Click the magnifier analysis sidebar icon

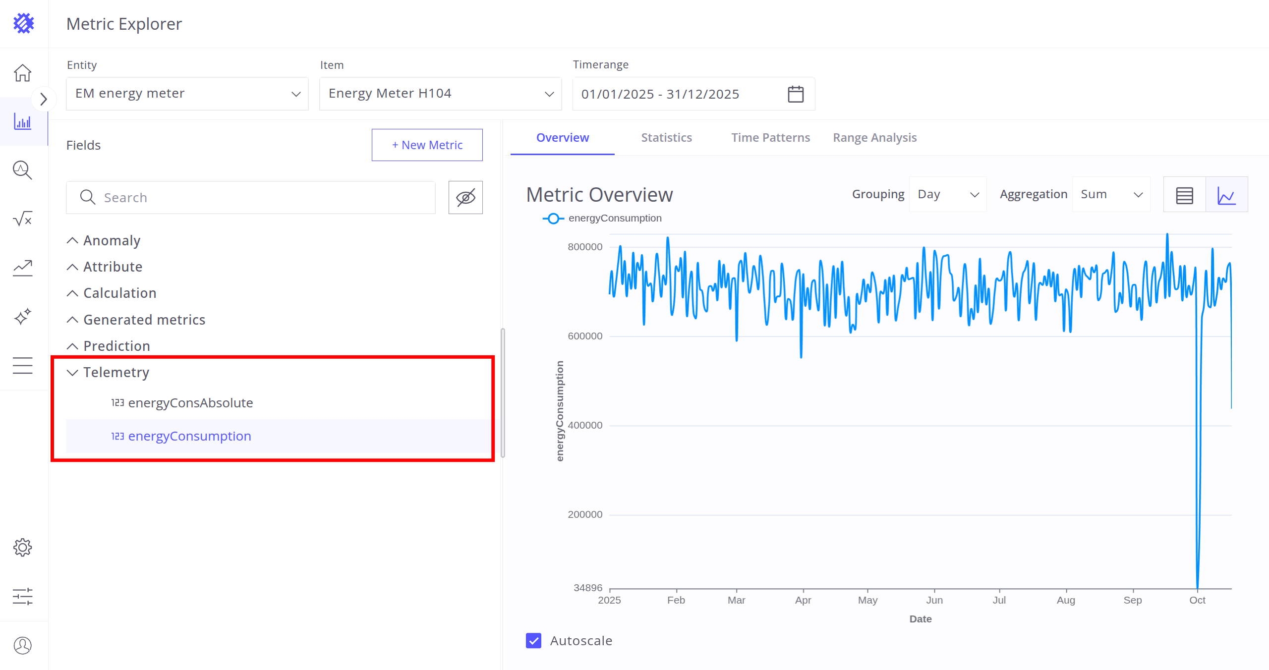point(23,170)
